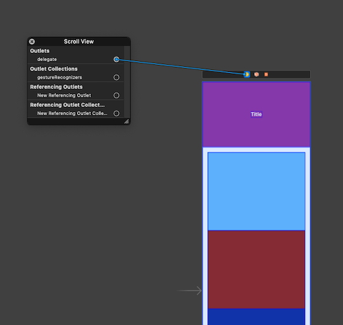This screenshot has width=343, height=325.
Task: Select the dark red view
Action: click(257, 270)
